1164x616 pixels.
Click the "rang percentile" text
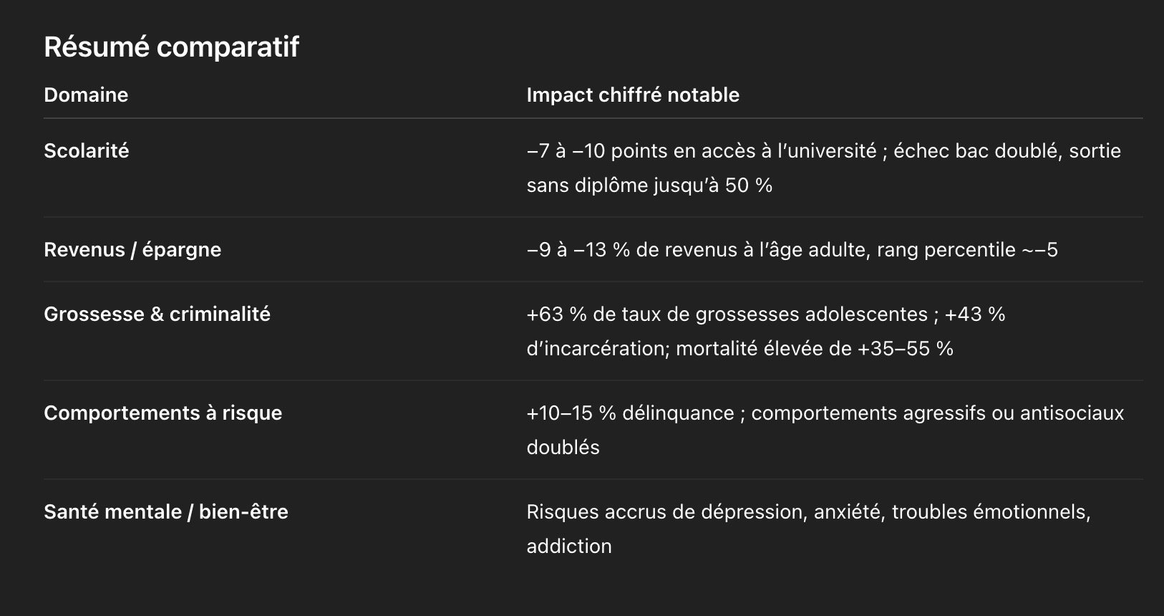click(946, 250)
